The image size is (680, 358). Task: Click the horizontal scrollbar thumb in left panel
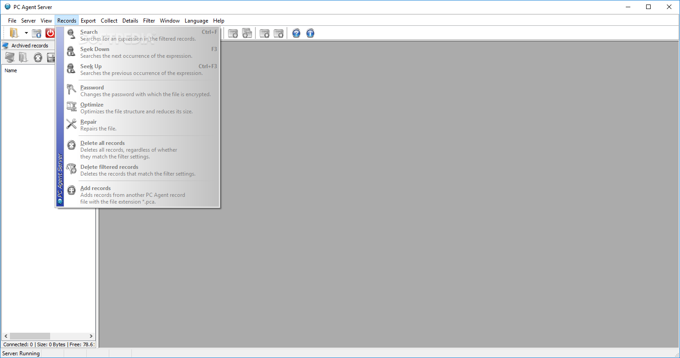[x=30, y=336]
